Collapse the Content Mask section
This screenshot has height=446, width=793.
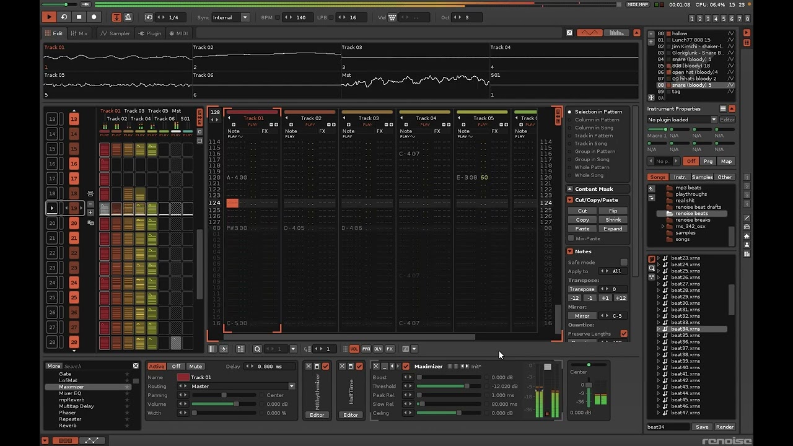(x=569, y=189)
